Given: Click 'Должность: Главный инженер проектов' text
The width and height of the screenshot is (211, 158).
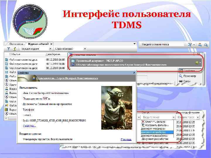Looking at the screenshot, I should coord(47,104).
